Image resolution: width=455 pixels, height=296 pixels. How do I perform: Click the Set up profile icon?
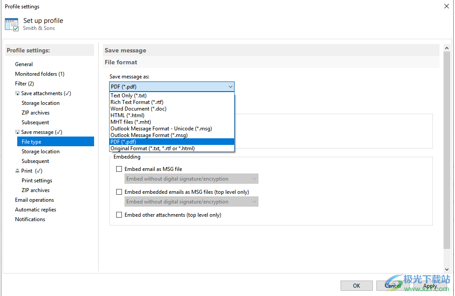click(11, 23)
